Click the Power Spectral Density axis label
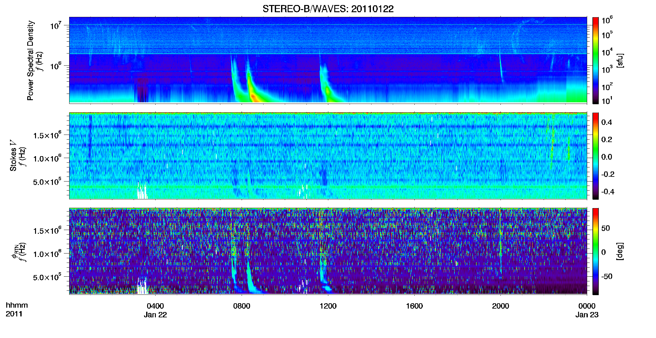The image size is (656, 338). click(30, 60)
